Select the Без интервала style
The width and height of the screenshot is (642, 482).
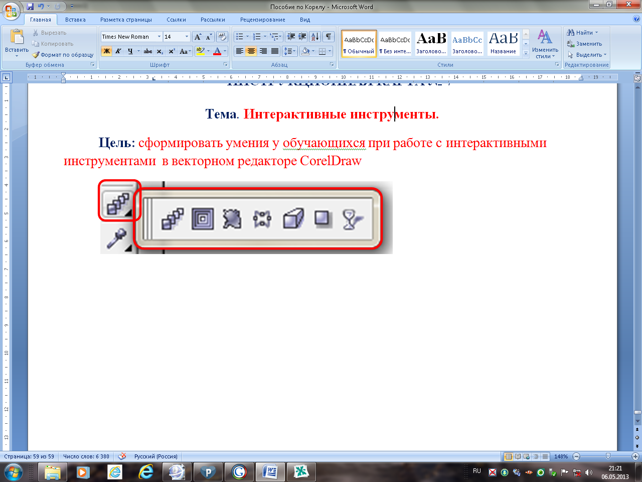coord(395,44)
